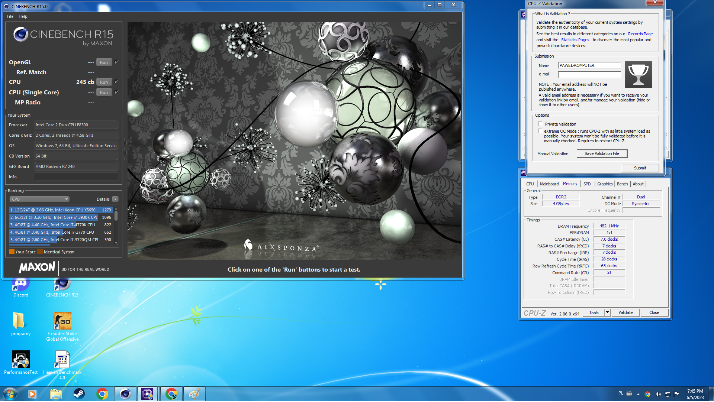
Task: Click the e-mail input field
Action: pos(589,74)
